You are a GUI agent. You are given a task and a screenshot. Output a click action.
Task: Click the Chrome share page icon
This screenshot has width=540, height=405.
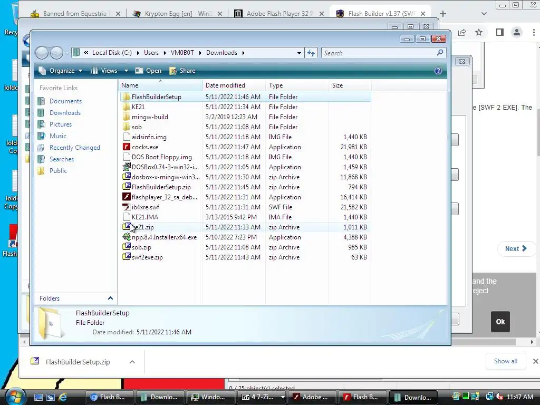(x=462, y=32)
